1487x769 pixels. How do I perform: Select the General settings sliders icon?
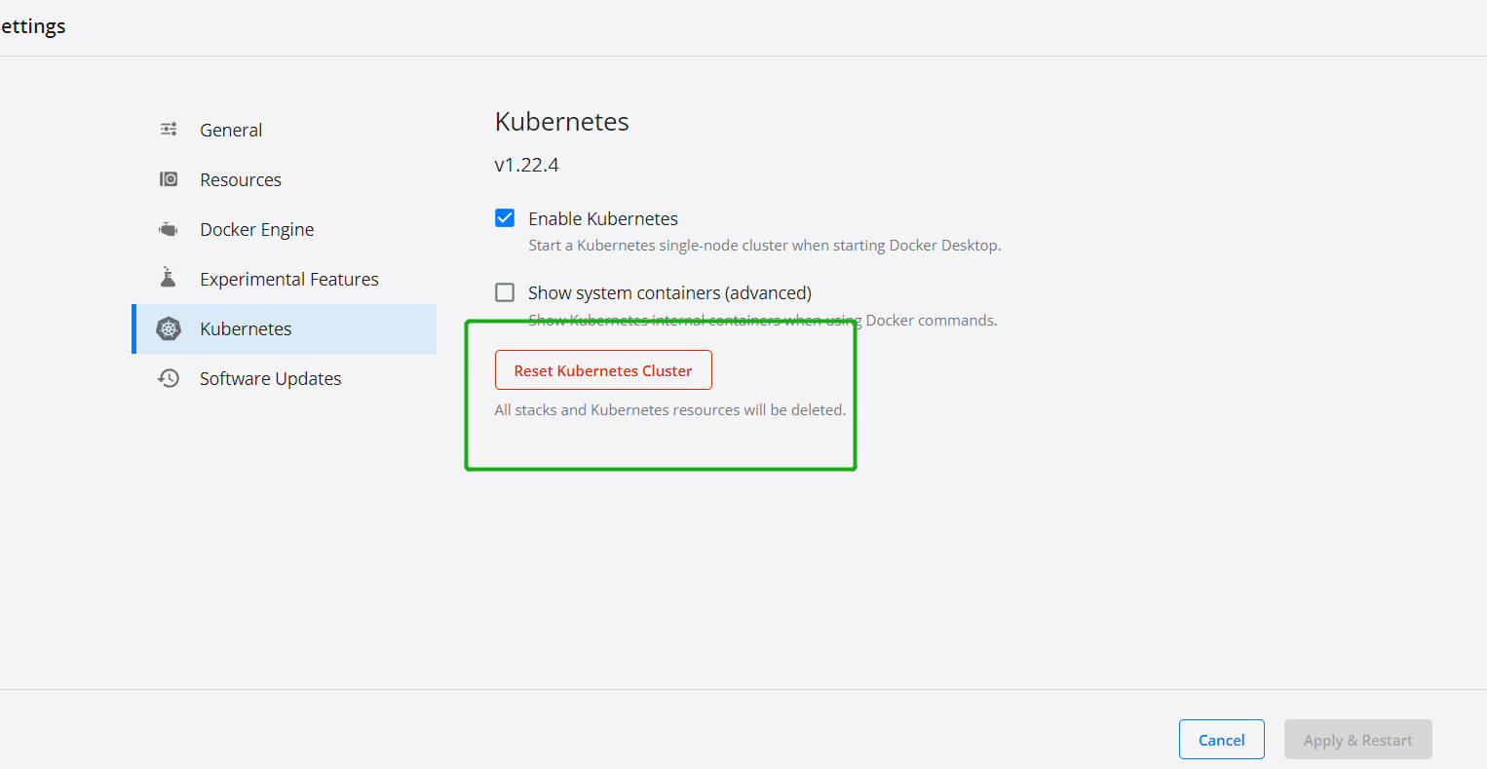coord(168,129)
